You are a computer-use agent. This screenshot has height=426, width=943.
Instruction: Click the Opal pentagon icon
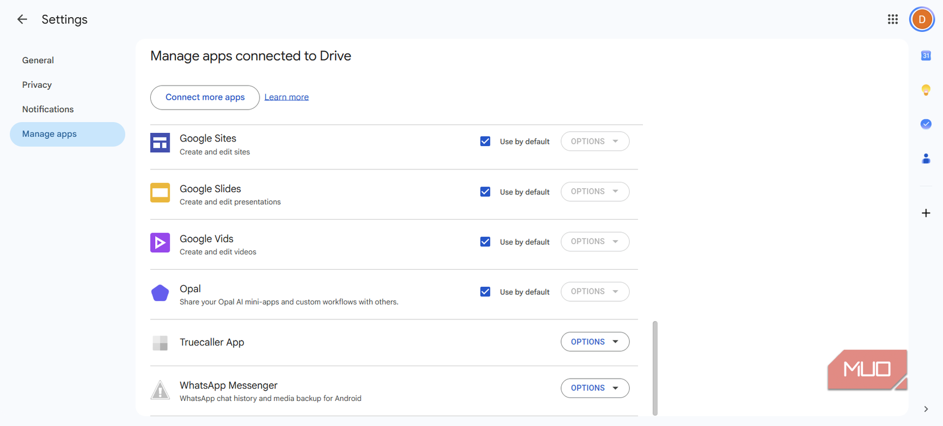coord(160,293)
